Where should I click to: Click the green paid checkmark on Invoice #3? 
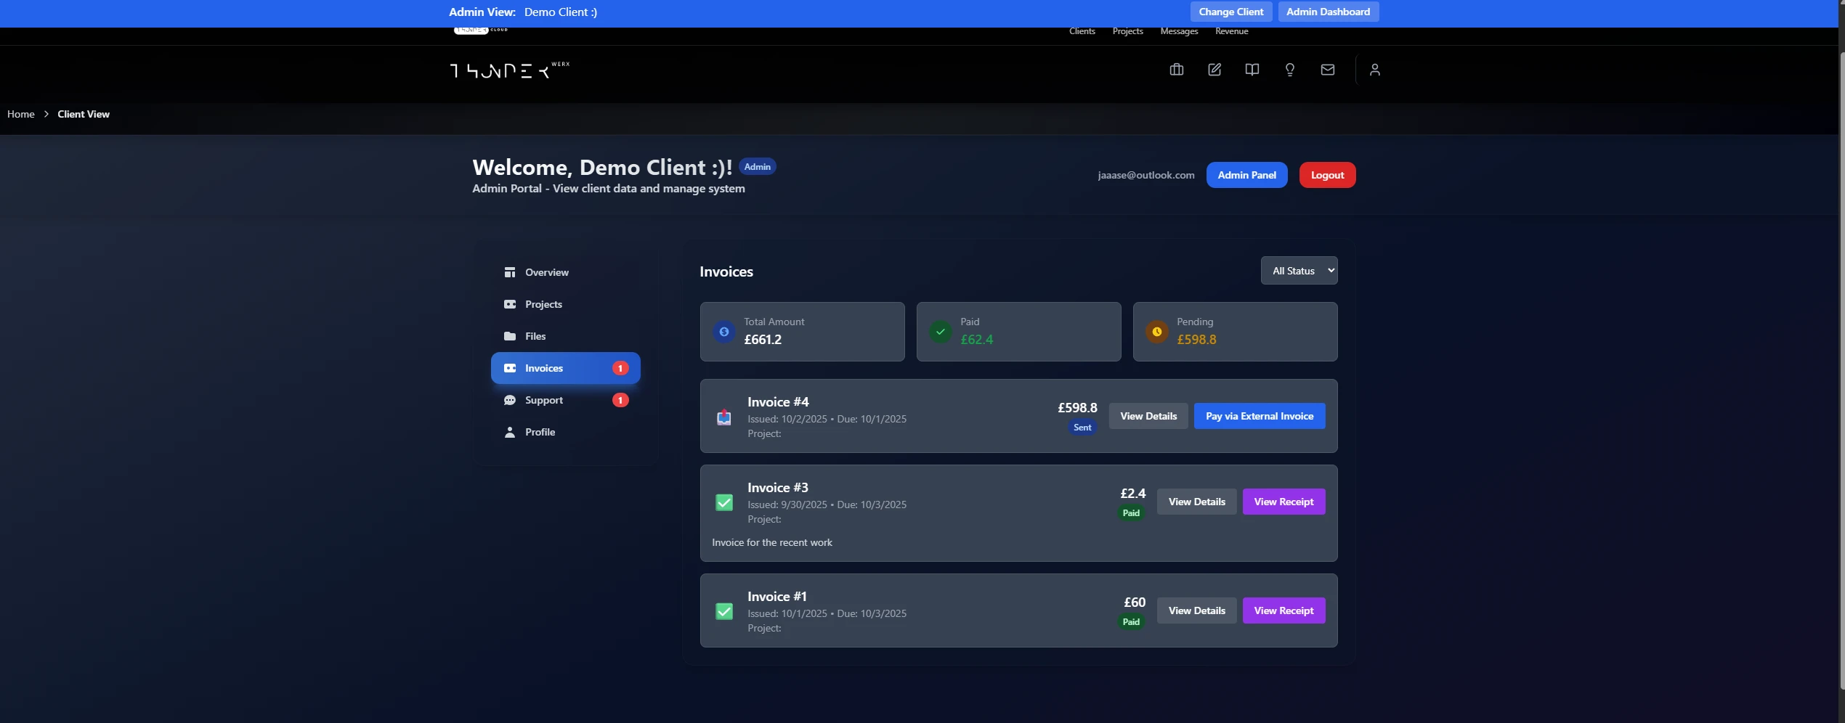pyautogui.click(x=723, y=502)
